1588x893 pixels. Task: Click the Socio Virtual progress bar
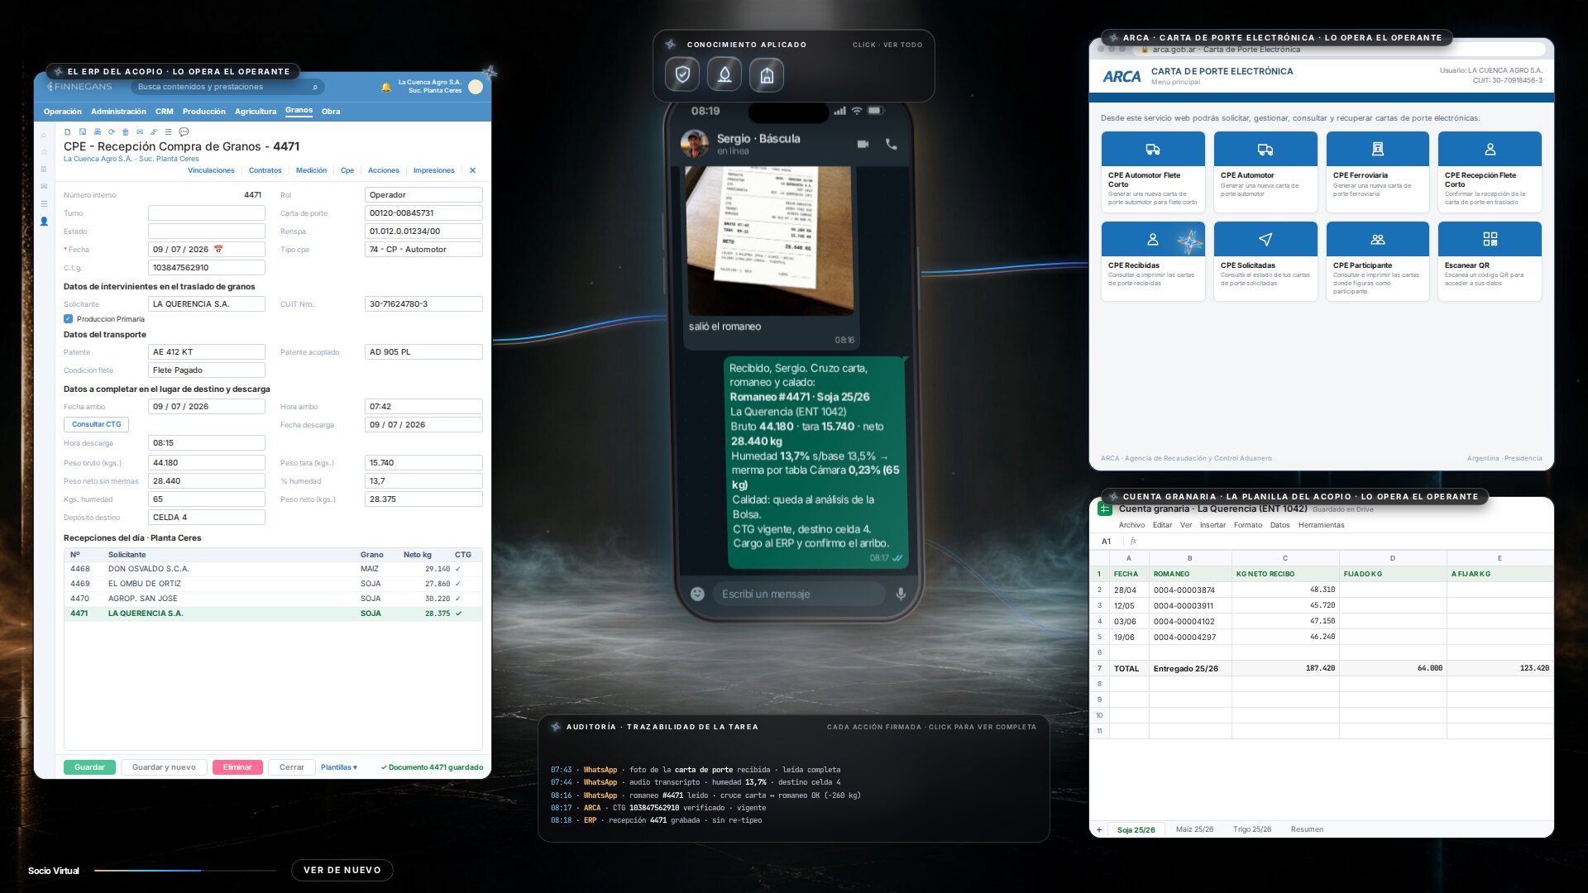tap(184, 871)
